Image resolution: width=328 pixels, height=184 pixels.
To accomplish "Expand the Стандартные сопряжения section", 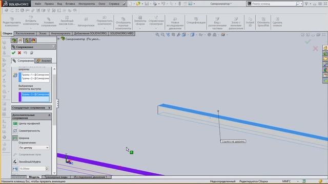I will (x=31, y=108).
